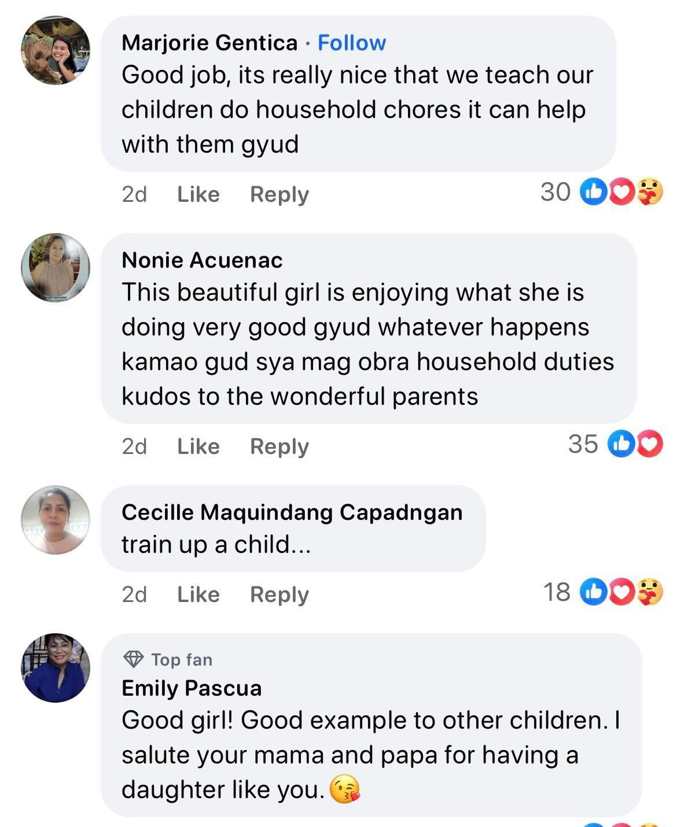View the 18 reactions on Cecille's comment

pos(557,592)
